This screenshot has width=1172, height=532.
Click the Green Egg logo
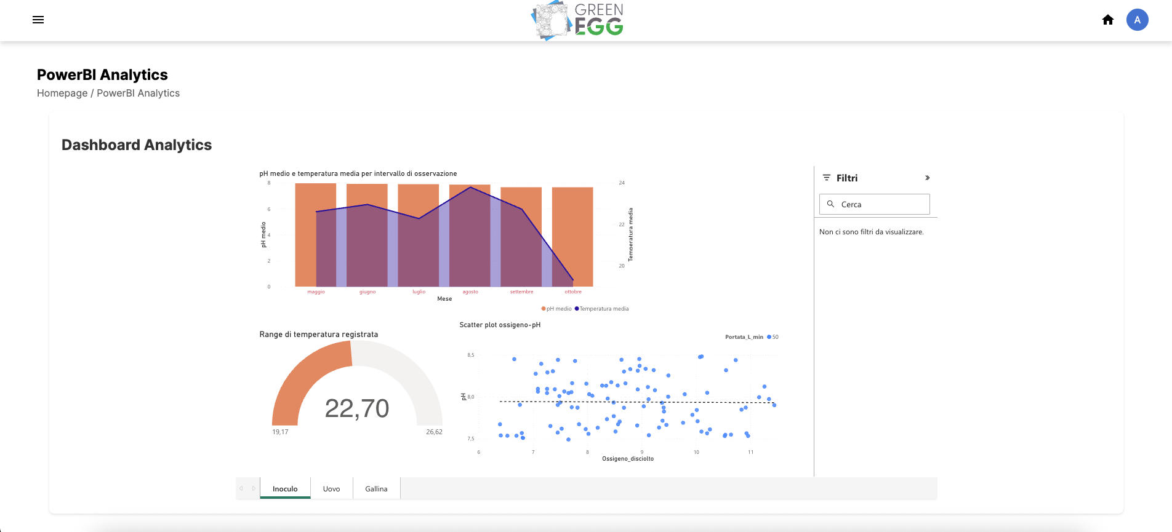click(577, 20)
